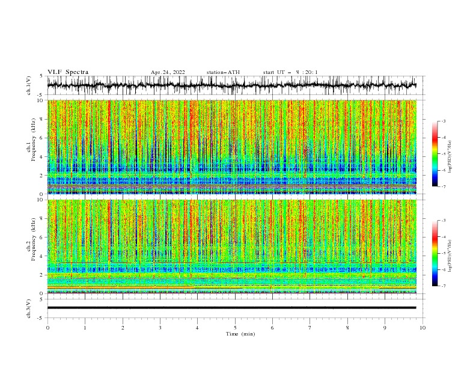476x368 pixels.
Task: Select the "start UT = 8 :20: 1" text
Action: tap(290, 72)
